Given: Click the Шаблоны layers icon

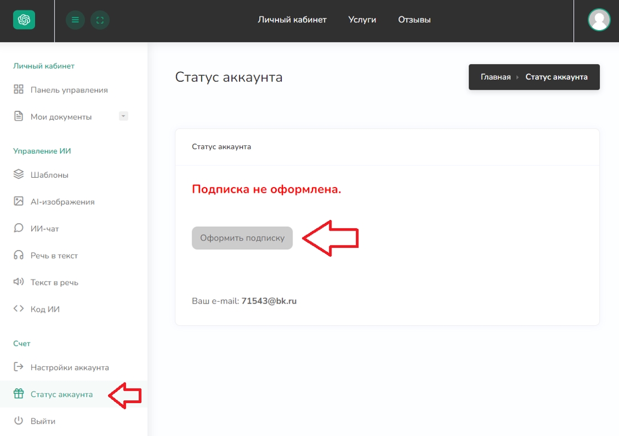Looking at the screenshot, I should 18,174.
